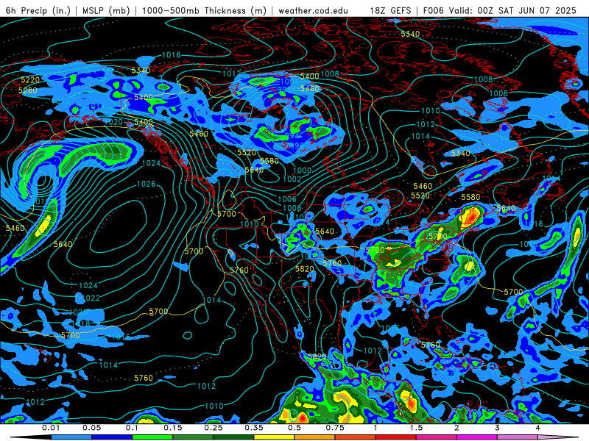This screenshot has height=441, width=589.
Task: Select the dark blue 0.05–0.1 legend swatch
Action: pos(112,437)
